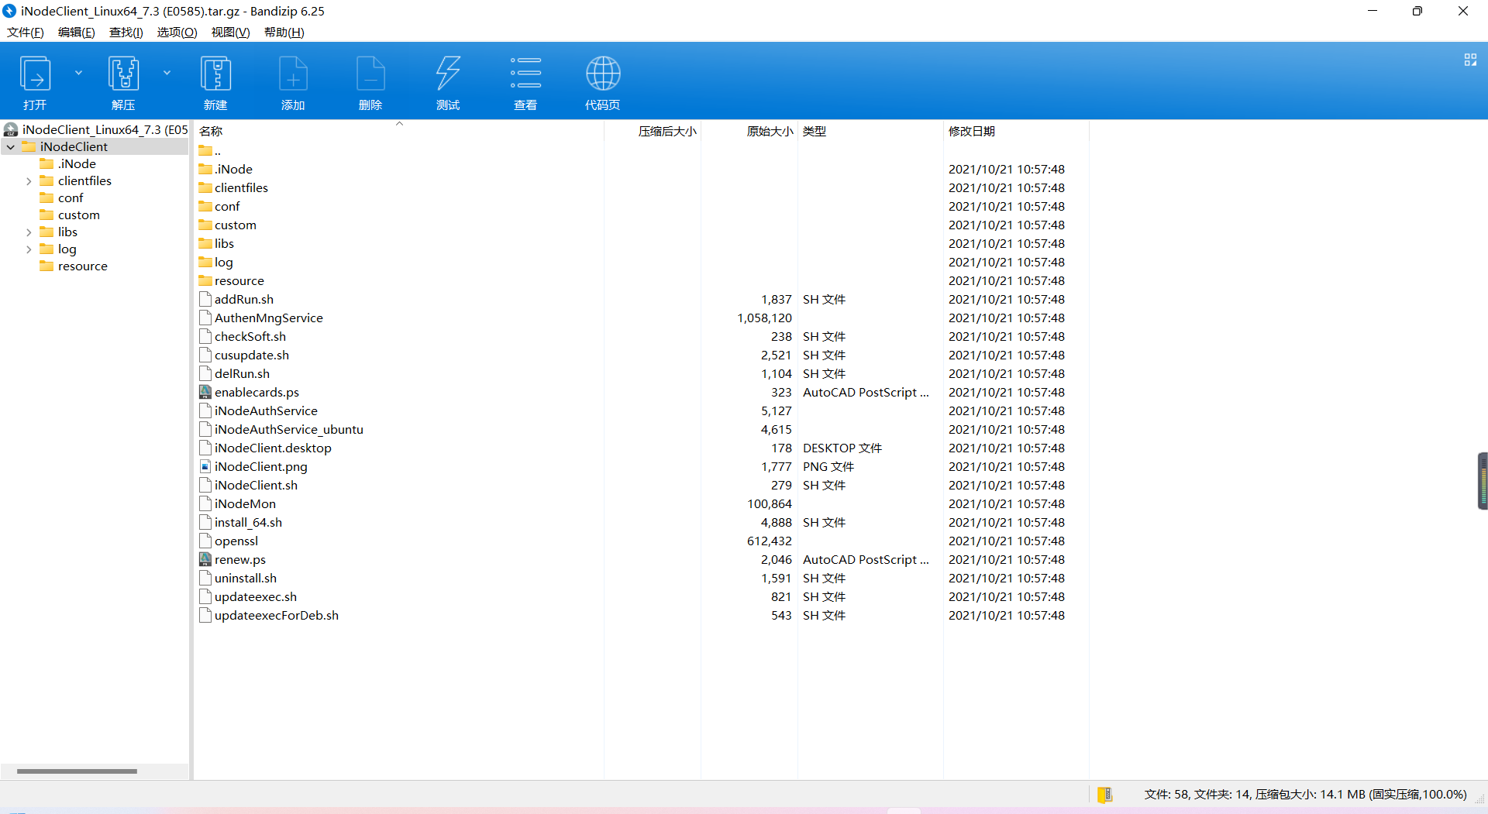Click the tree panel horizontal scrollbar
Viewport: 1488px width, 814px height.
point(77,771)
